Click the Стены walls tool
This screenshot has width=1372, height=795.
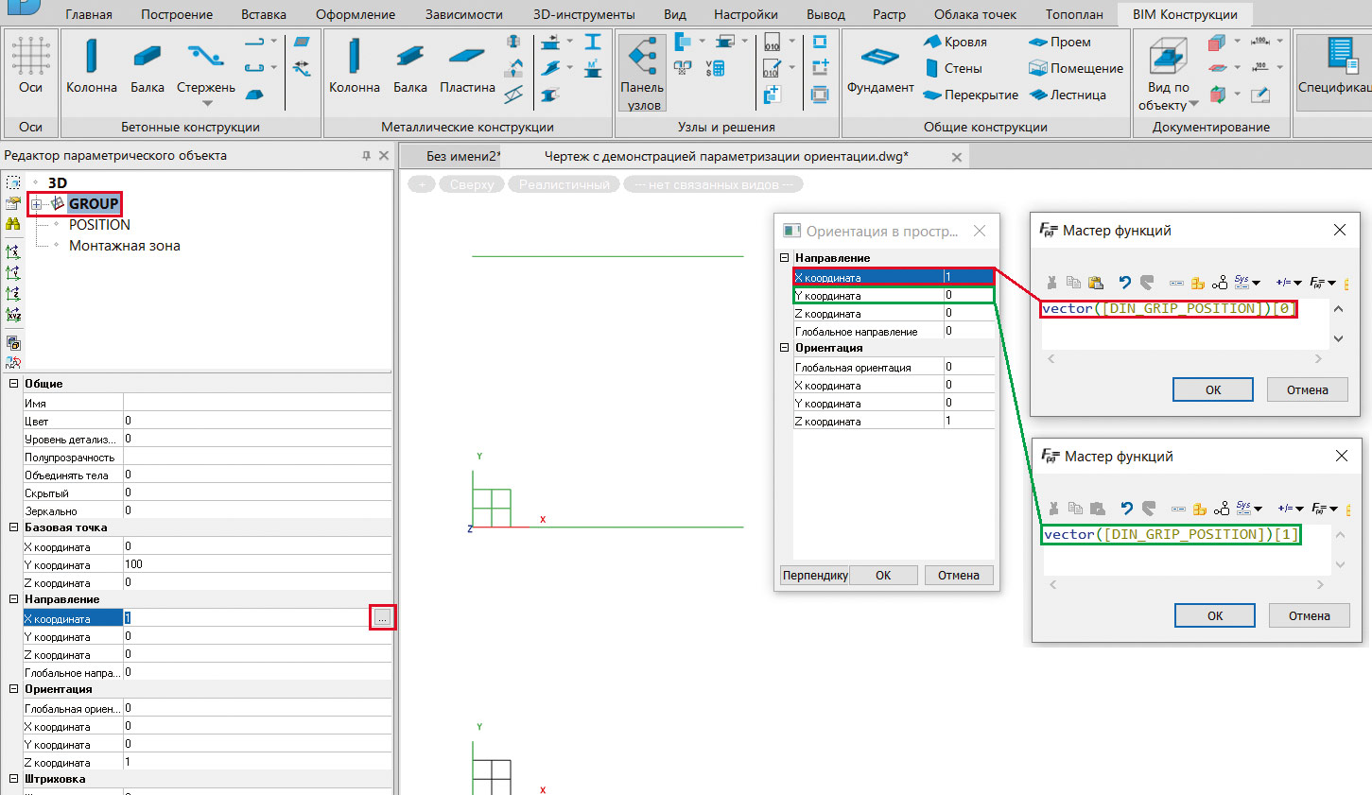tap(953, 68)
